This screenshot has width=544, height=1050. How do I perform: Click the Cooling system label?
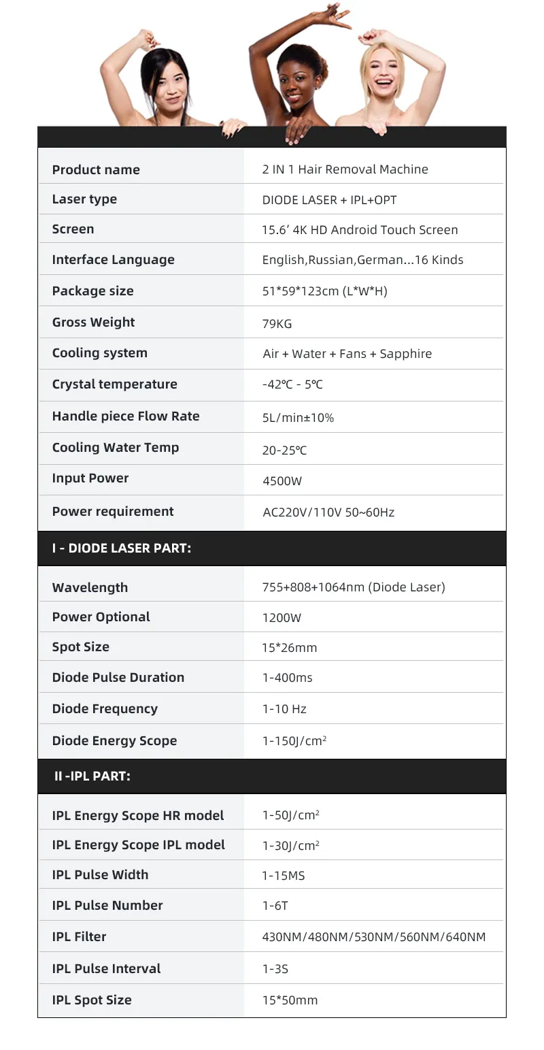tap(100, 352)
